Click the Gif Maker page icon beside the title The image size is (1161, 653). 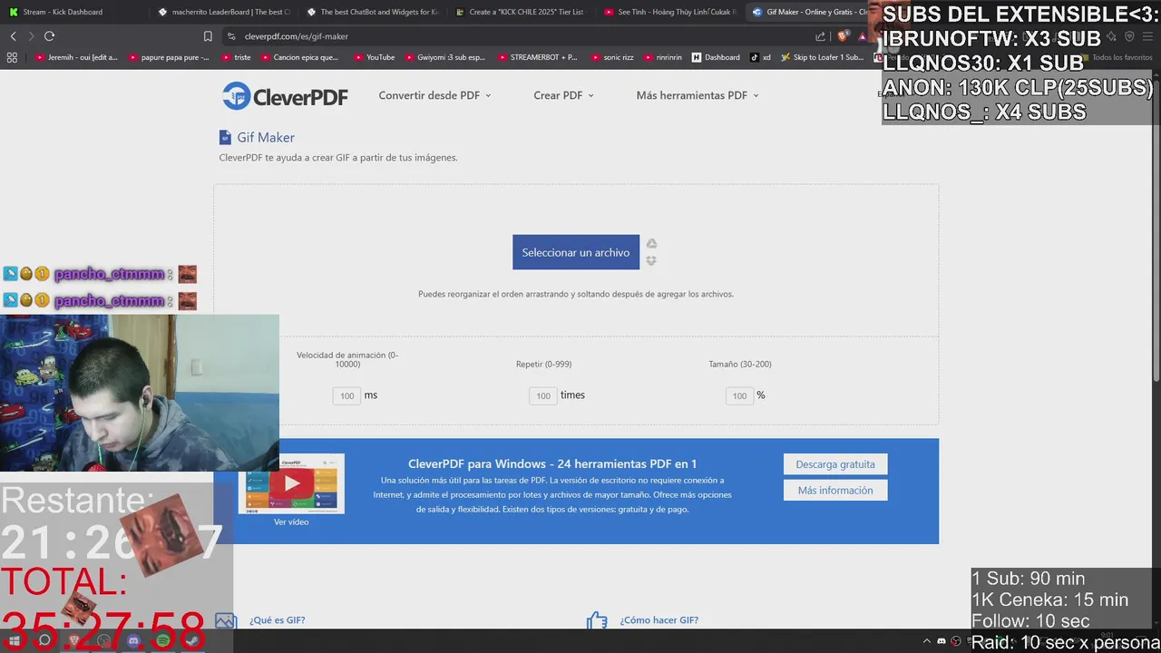click(225, 137)
